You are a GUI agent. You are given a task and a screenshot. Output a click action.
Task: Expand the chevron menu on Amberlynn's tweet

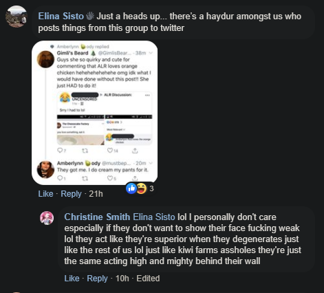coord(151,163)
